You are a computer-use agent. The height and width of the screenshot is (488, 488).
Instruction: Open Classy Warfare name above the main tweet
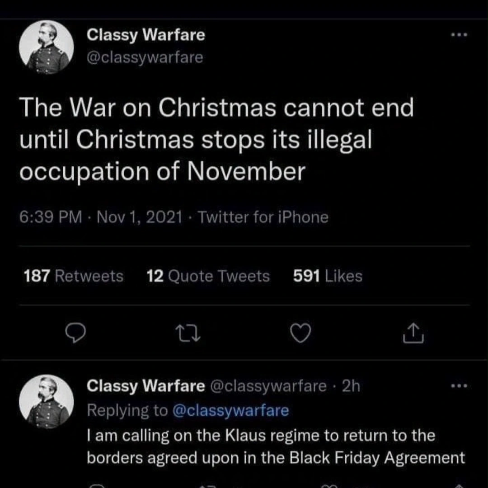pyautogui.click(x=145, y=35)
